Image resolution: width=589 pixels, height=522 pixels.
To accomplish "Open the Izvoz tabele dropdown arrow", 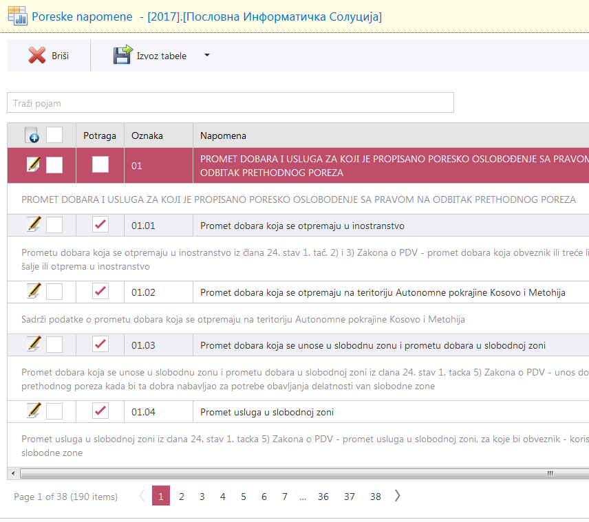I will coord(207,56).
